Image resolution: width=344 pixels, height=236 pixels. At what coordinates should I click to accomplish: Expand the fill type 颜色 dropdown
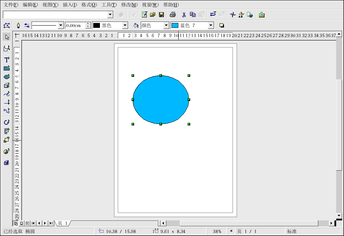[166, 26]
